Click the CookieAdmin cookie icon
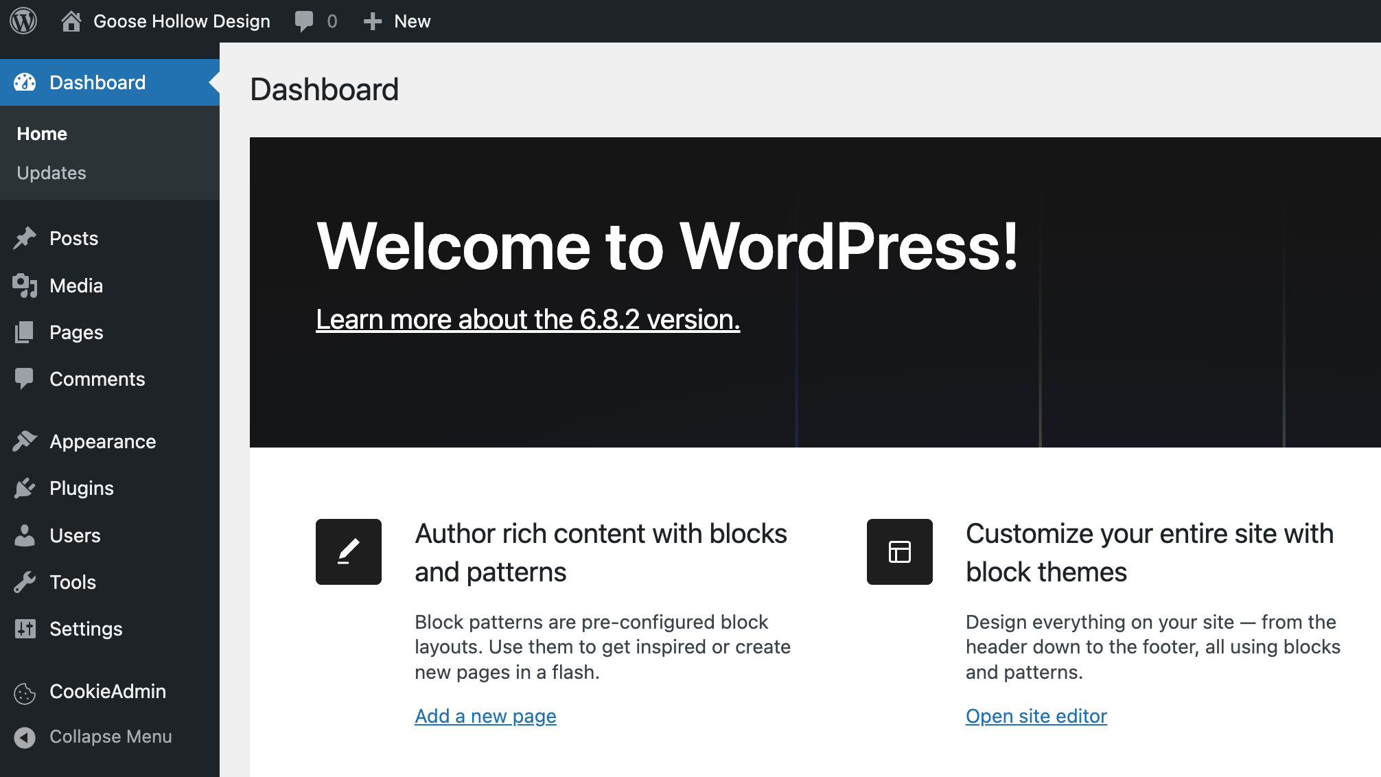This screenshot has height=777, width=1381. pos(25,694)
